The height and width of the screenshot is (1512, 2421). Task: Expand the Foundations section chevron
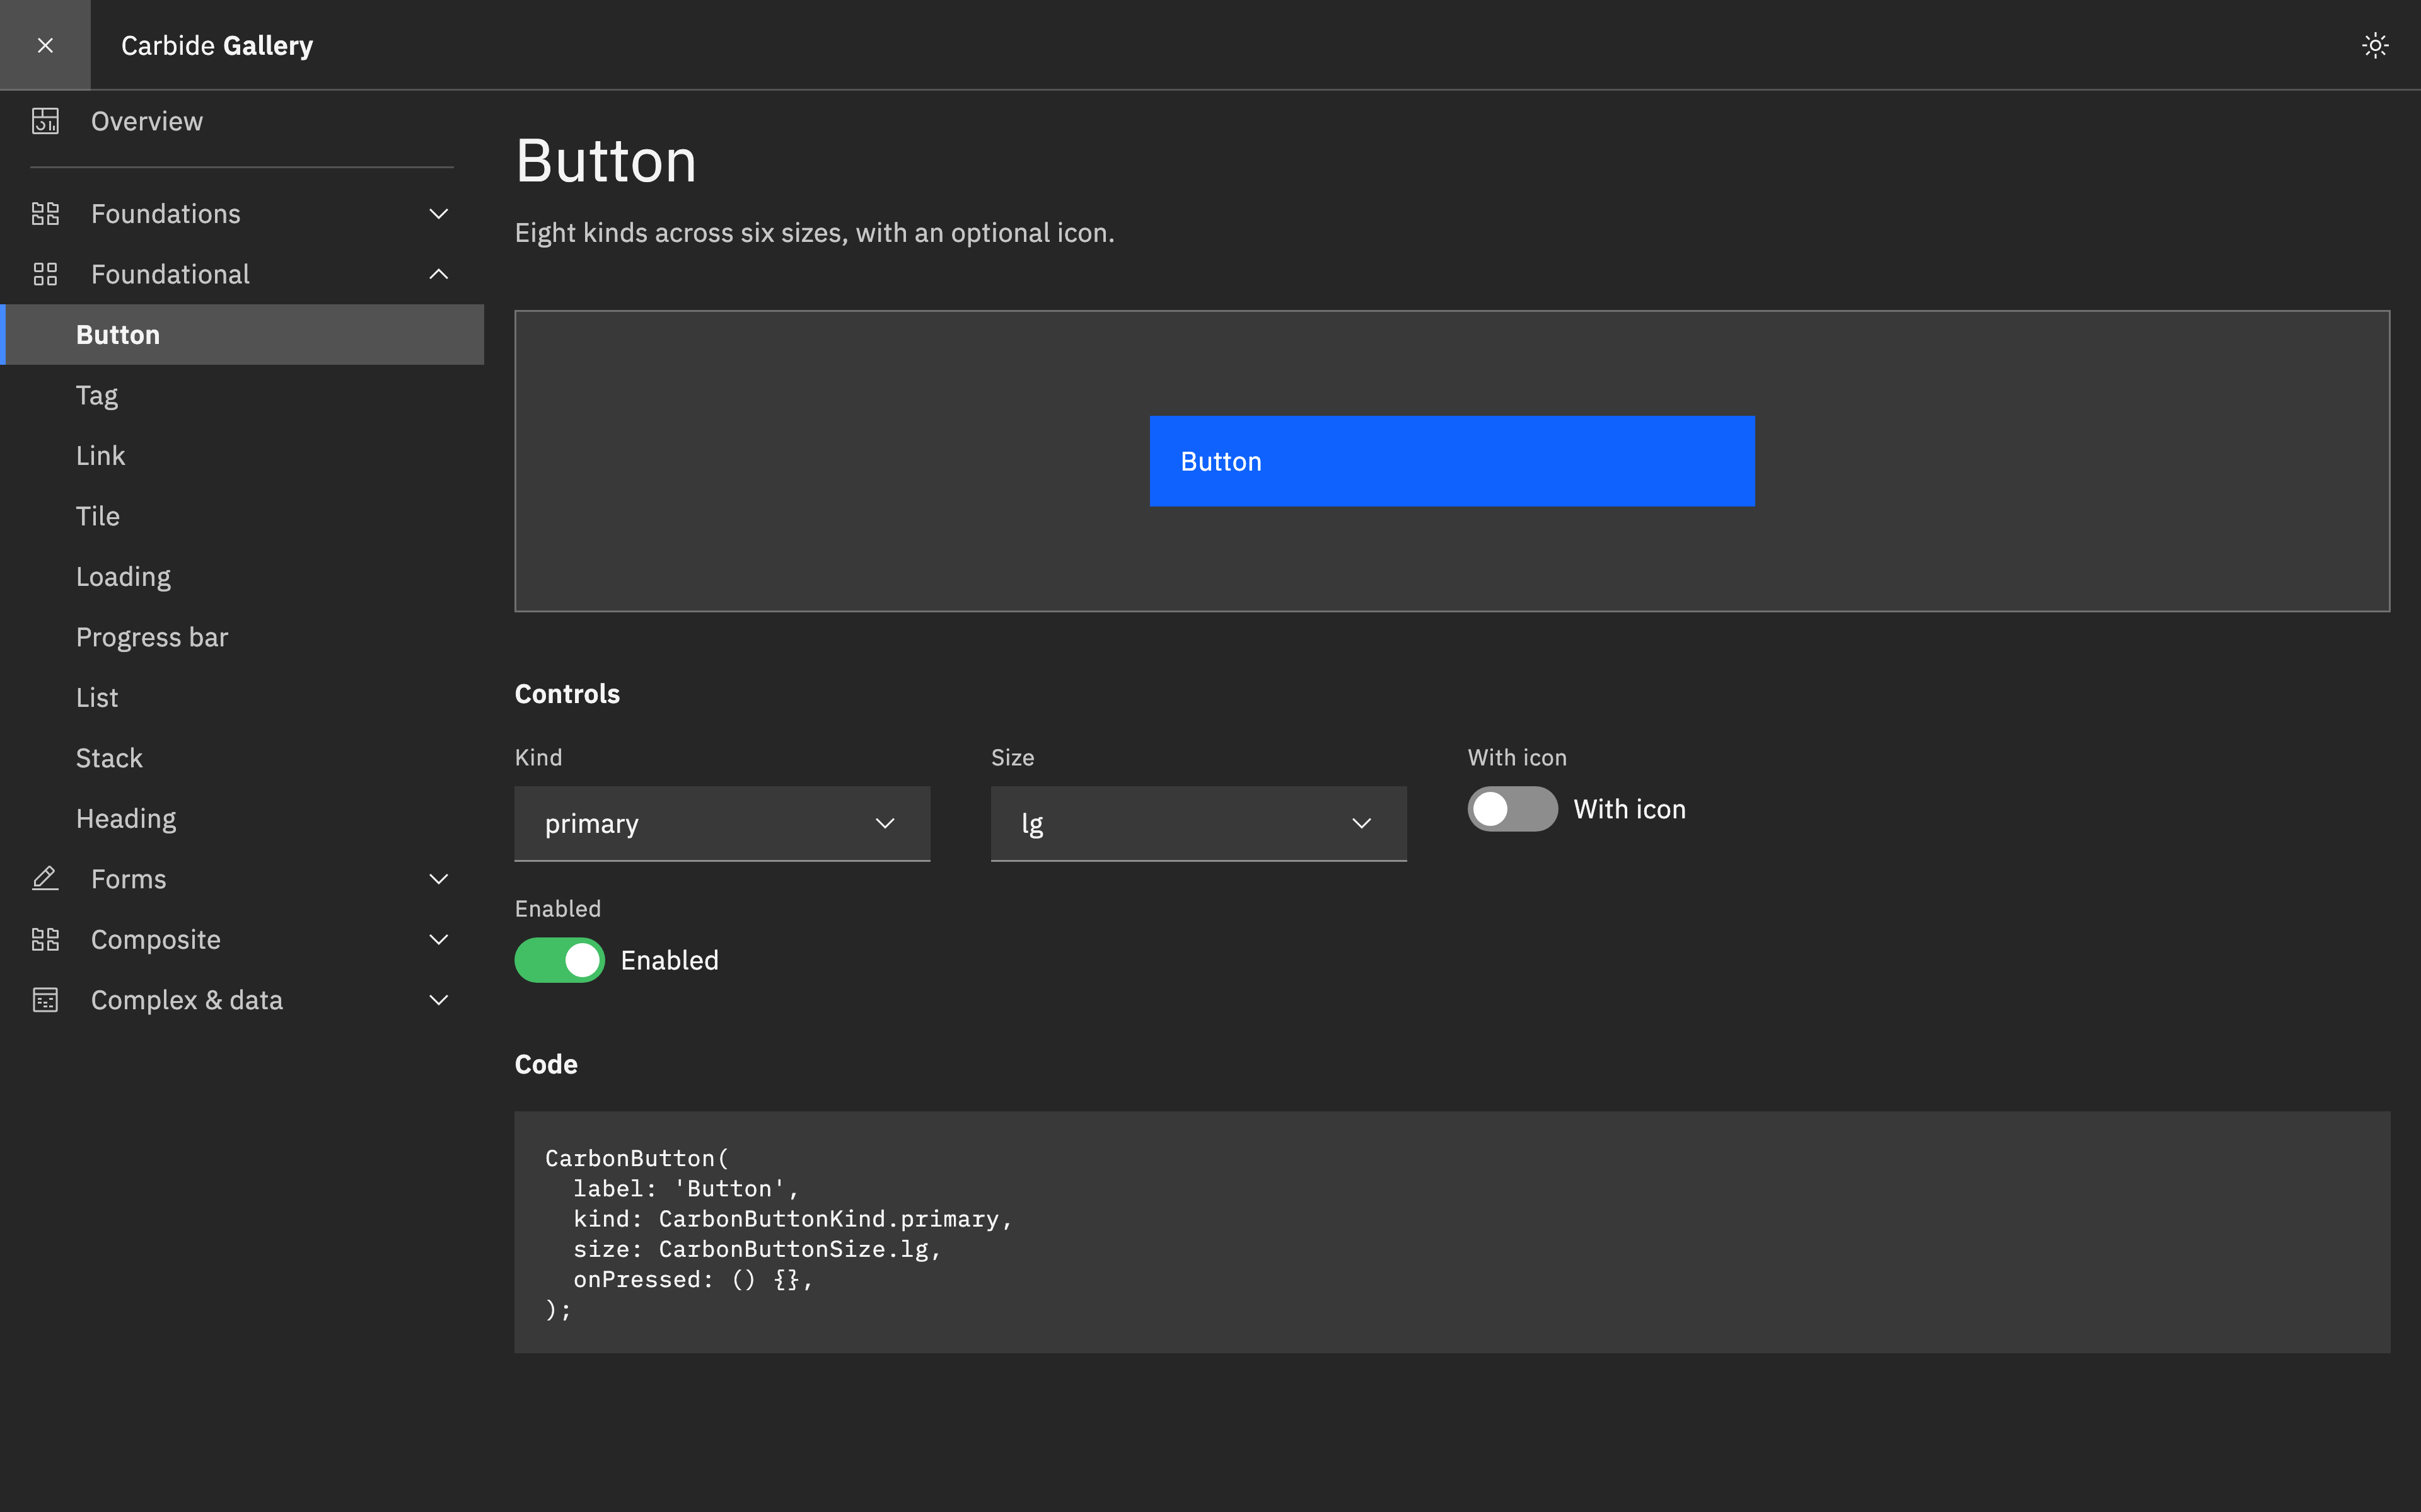(438, 213)
